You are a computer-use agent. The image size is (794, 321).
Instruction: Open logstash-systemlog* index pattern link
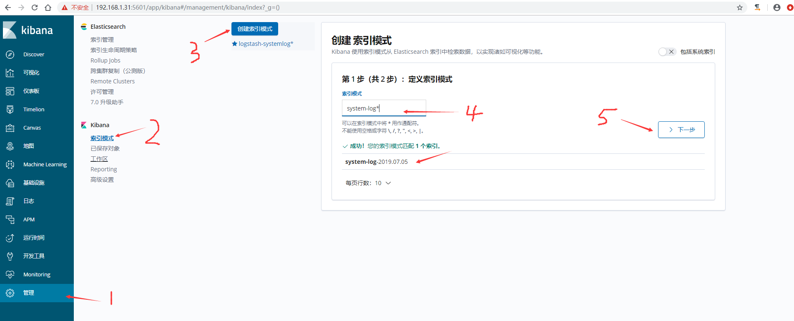(266, 44)
